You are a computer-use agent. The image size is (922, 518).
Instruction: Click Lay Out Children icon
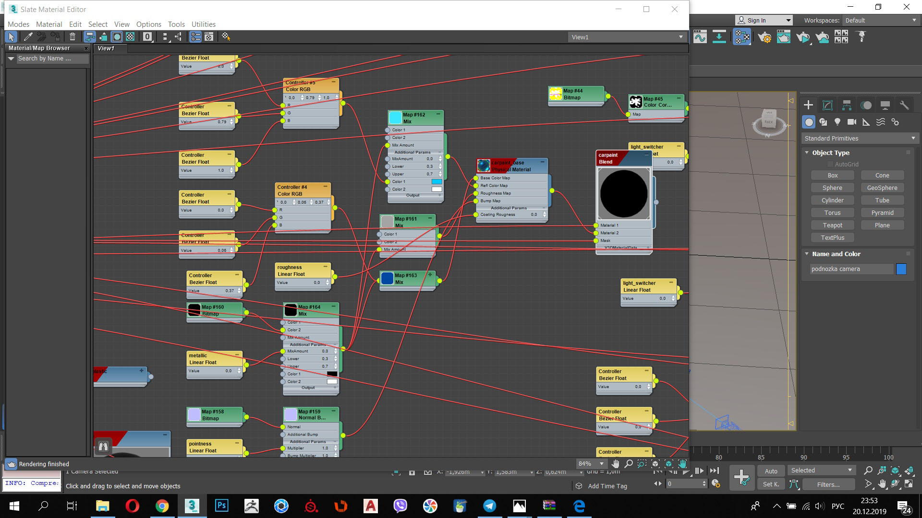[x=178, y=37]
